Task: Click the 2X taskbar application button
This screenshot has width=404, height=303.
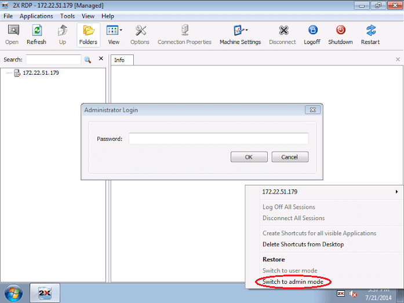Action: point(45,293)
